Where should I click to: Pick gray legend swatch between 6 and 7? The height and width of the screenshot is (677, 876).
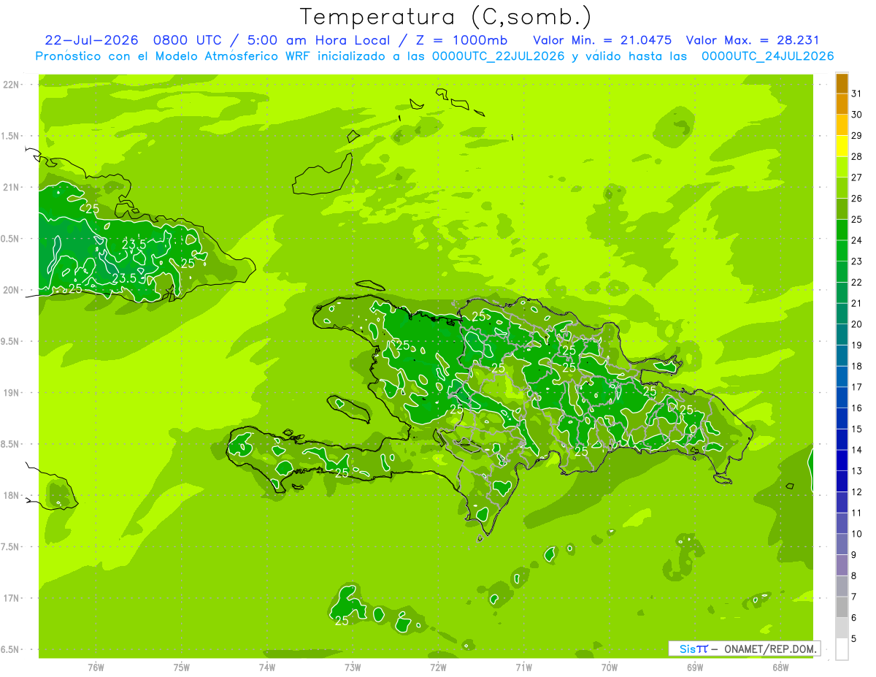click(842, 607)
